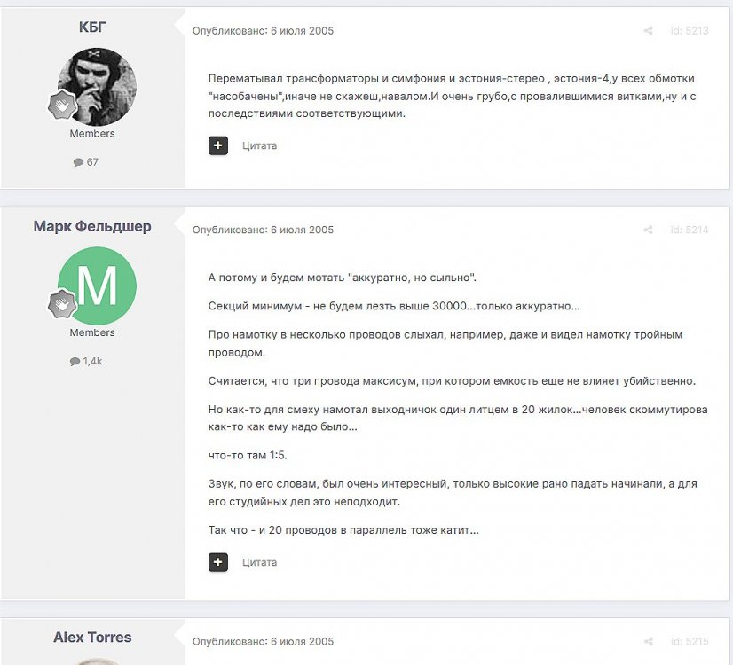
Task: Click the id: 5213 post permalink
Action: (689, 31)
